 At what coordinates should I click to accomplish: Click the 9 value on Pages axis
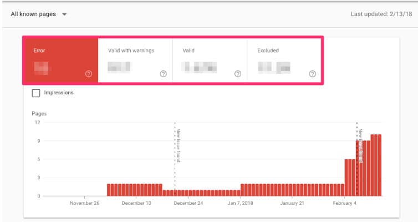39,141
